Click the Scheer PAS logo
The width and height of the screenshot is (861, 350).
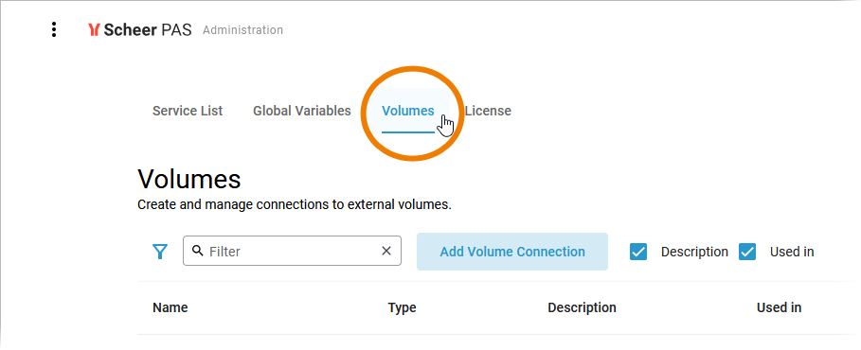(x=139, y=29)
